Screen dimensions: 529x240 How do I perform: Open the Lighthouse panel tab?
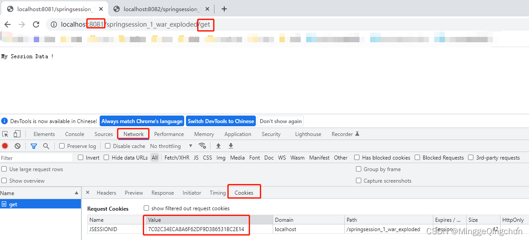(308, 134)
